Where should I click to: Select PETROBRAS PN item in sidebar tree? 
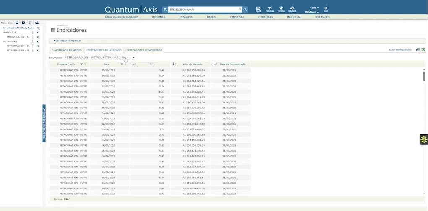click(18, 51)
